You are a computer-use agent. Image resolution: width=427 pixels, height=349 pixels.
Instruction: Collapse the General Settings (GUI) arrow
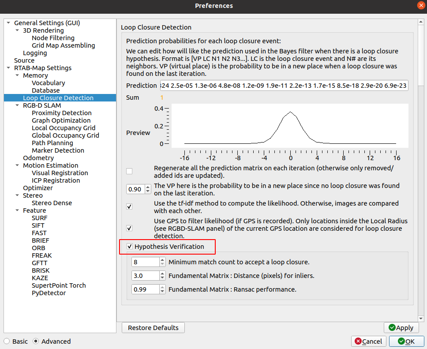click(x=8, y=23)
